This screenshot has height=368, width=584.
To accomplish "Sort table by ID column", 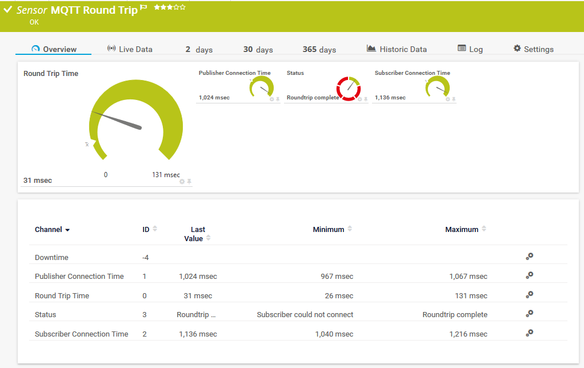I will coord(154,229).
